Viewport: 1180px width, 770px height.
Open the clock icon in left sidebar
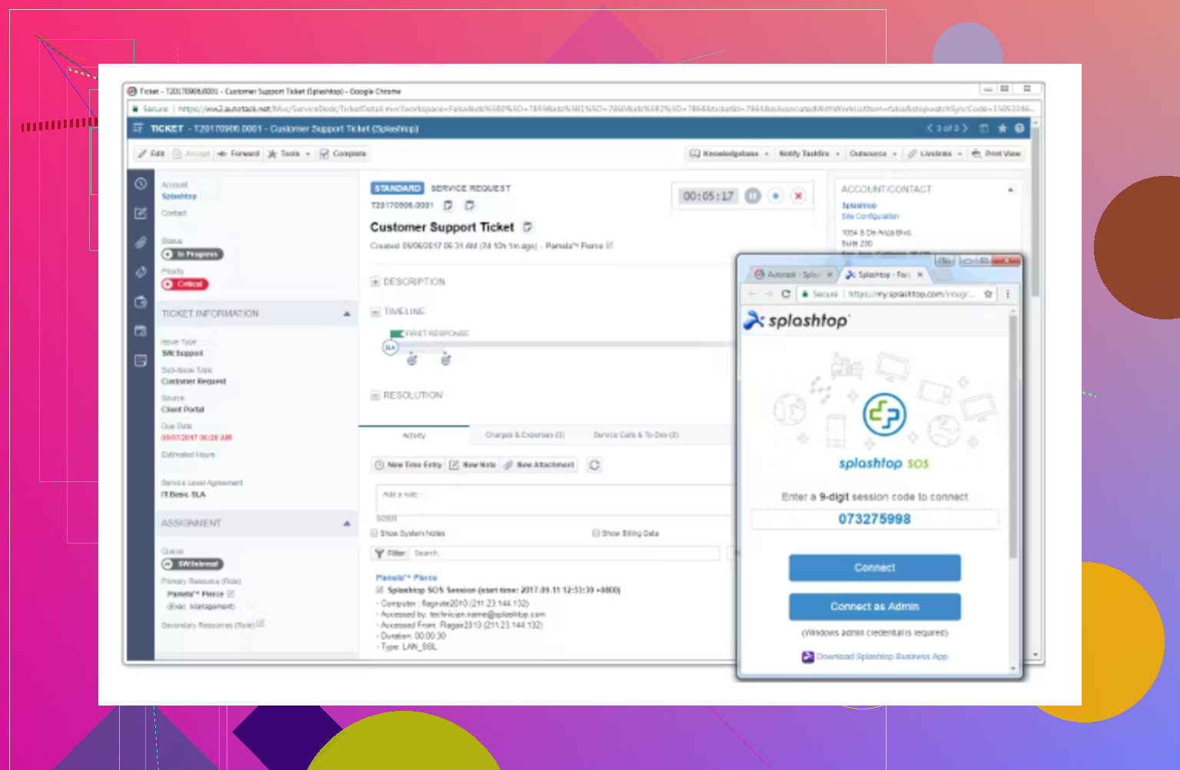pyautogui.click(x=141, y=183)
